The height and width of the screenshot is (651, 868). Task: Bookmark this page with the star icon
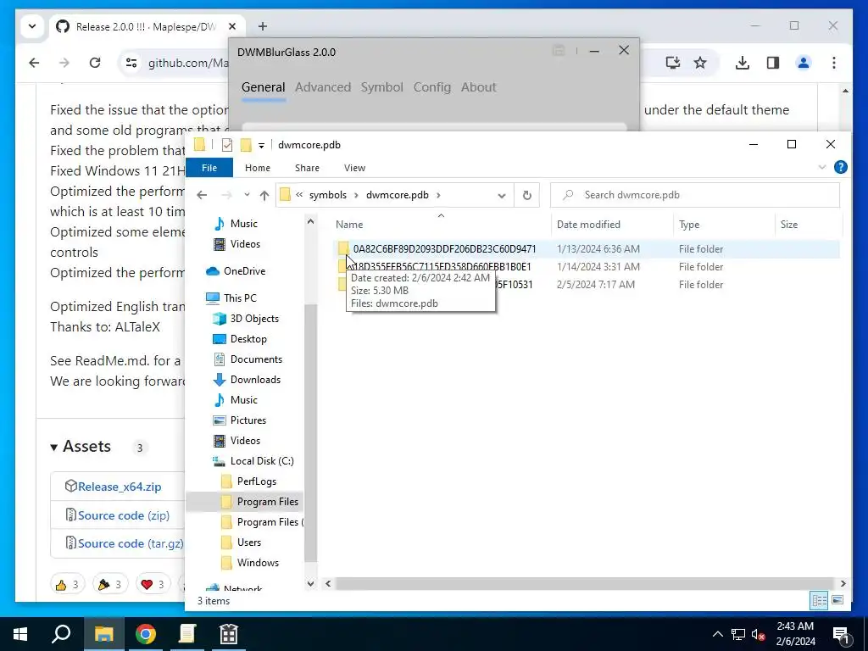pyautogui.click(x=700, y=63)
